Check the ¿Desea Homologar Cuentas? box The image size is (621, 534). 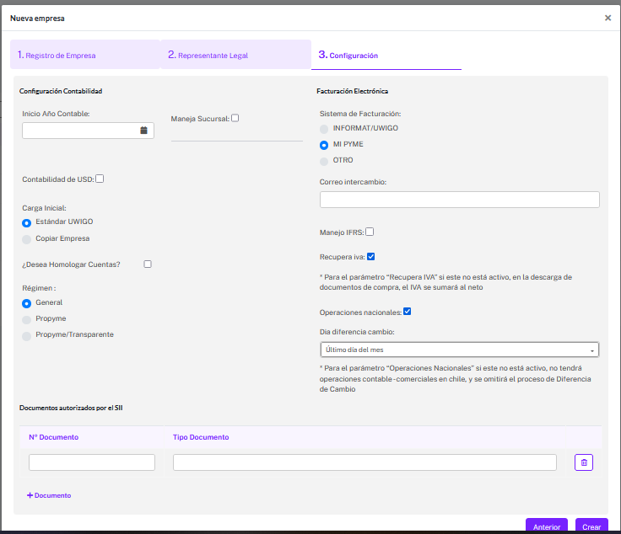click(148, 264)
